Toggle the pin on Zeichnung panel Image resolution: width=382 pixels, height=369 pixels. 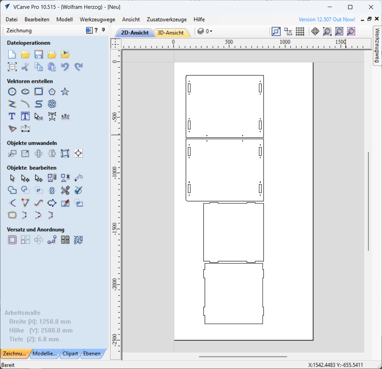(x=103, y=30)
